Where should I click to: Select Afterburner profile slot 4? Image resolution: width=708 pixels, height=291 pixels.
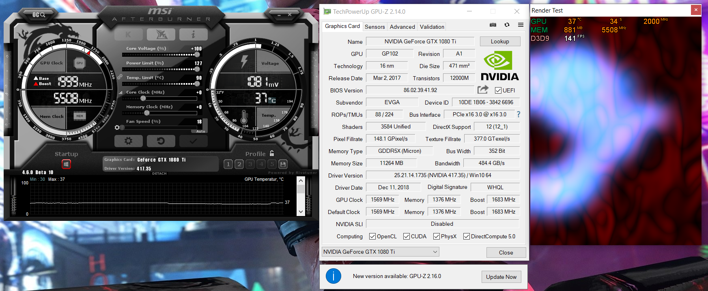261,164
